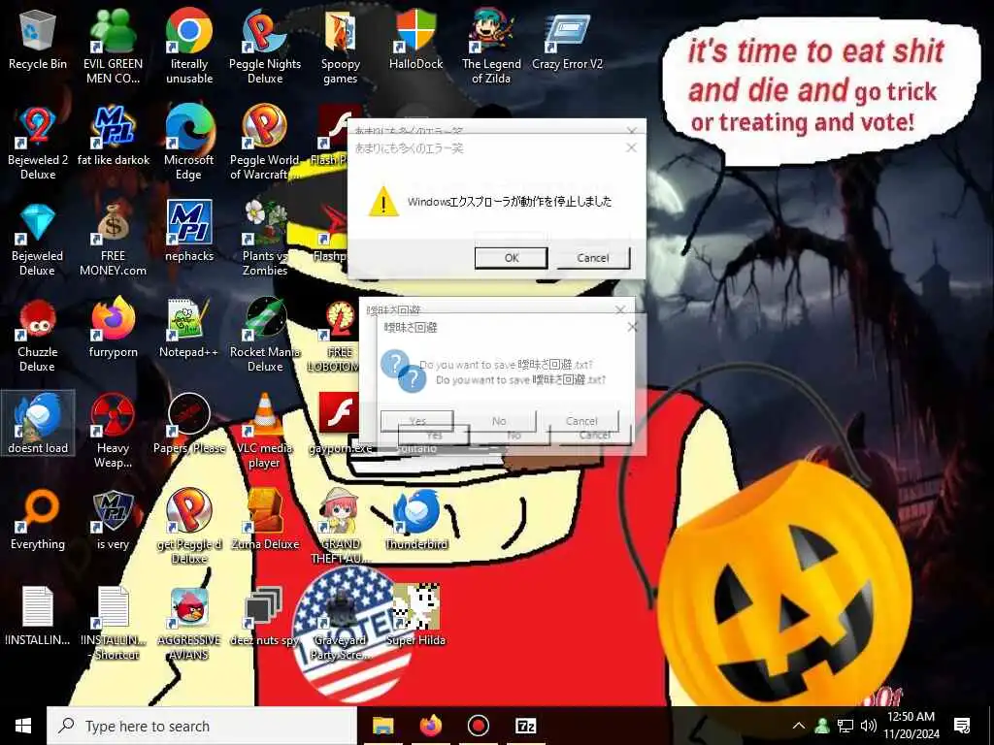
Task: Open the 'deez nuts spy' shortcut
Action: click(x=265, y=618)
